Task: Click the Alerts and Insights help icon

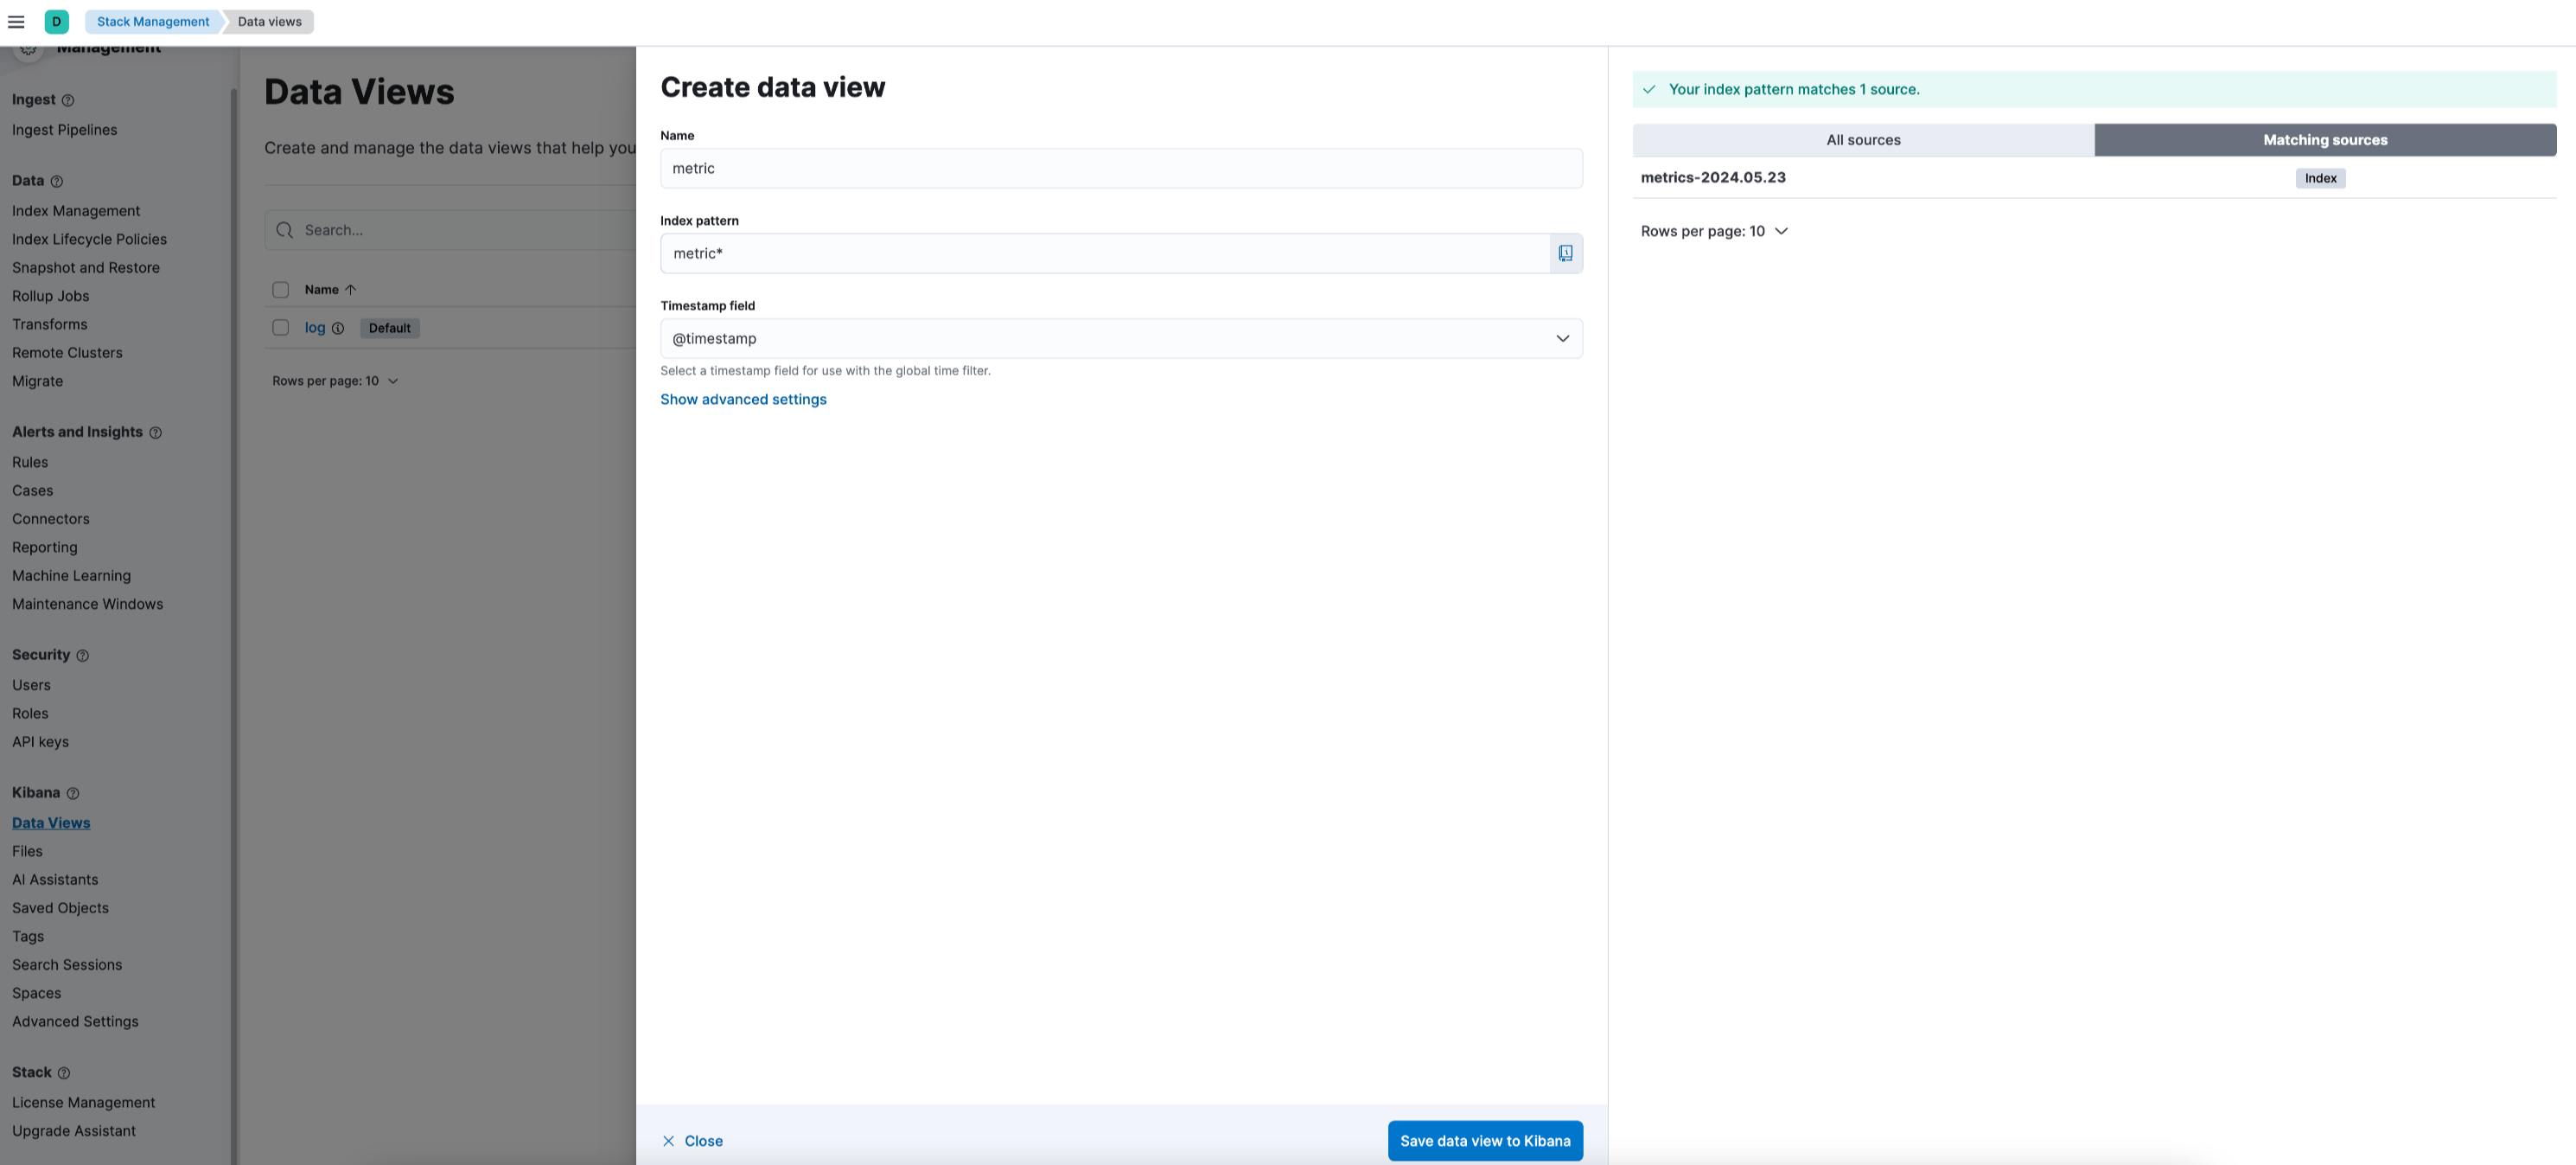Action: [x=155, y=432]
